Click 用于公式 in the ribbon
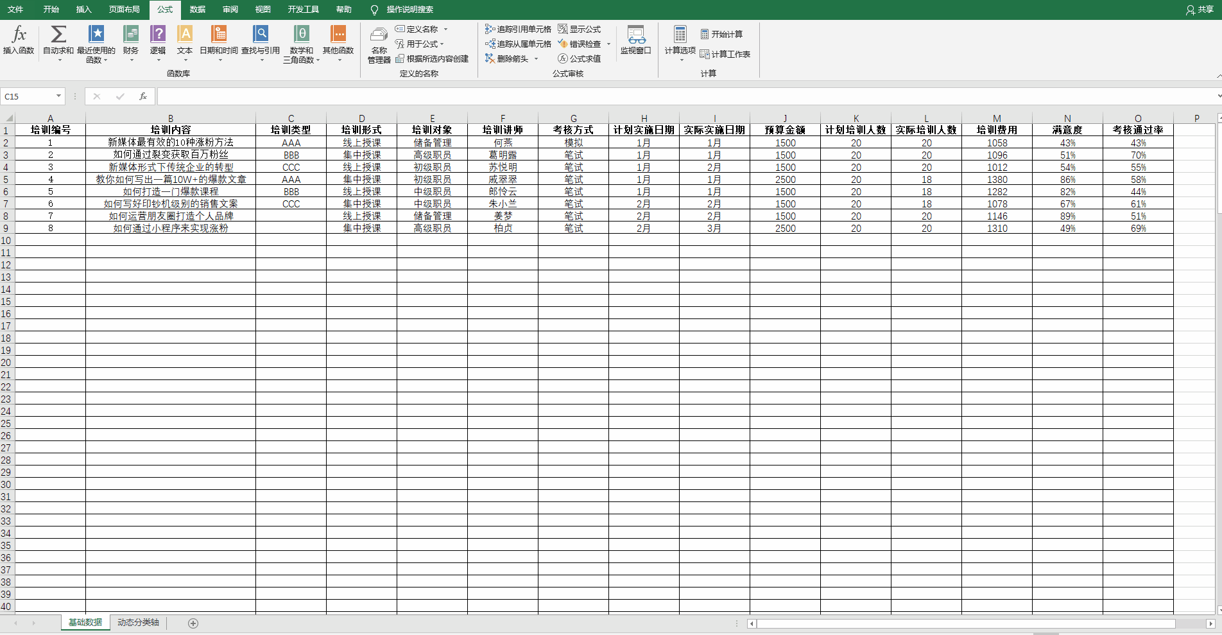Image resolution: width=1222 pixels, height=635 pixels. (420, 44)
